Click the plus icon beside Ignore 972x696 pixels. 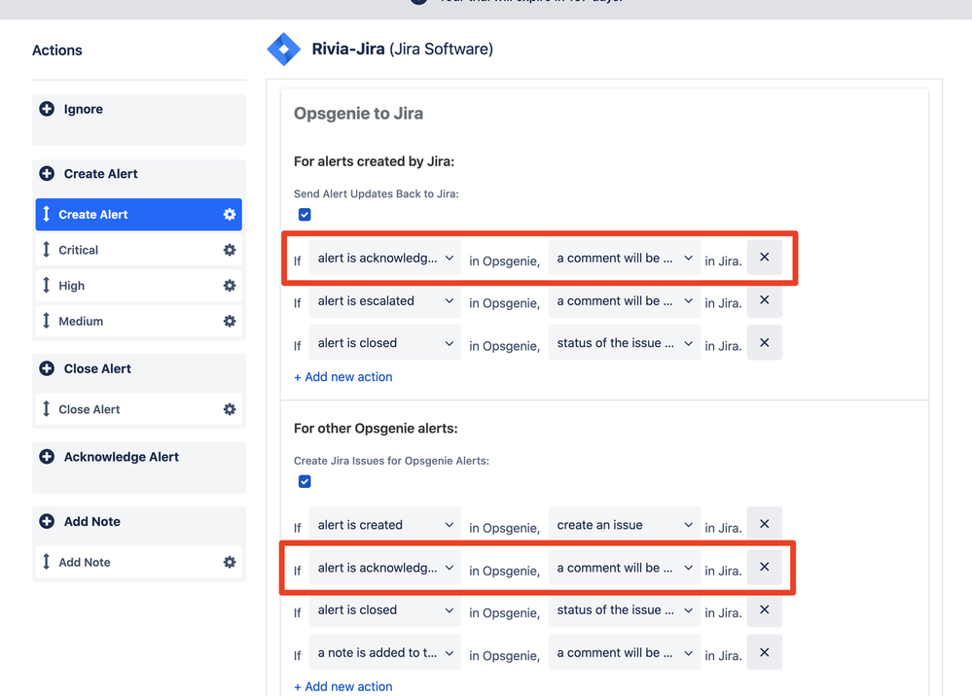pos(47,109)
